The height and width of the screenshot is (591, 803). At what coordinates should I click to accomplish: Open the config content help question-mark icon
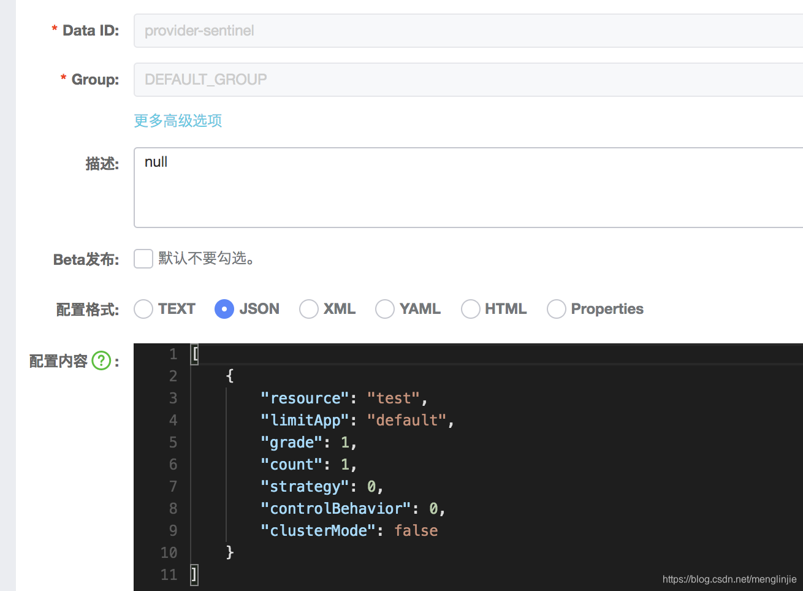tap(101, 360)
